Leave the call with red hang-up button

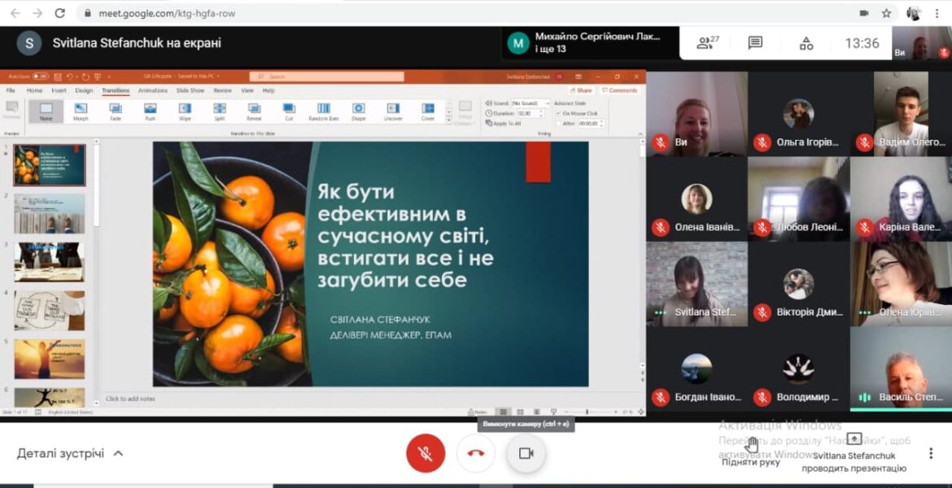[476, 453]
